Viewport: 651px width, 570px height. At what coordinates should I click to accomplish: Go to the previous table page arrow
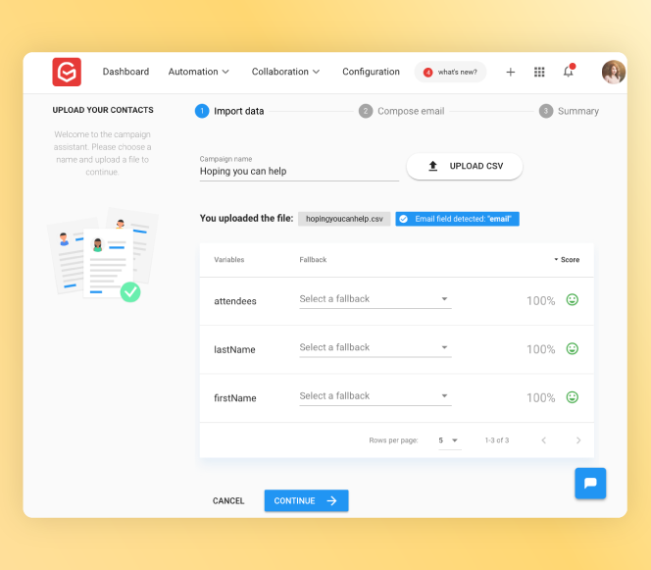[x=543, y=440]
